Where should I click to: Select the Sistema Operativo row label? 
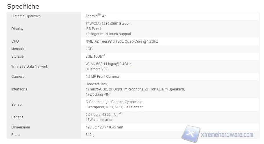click(26, 16)
